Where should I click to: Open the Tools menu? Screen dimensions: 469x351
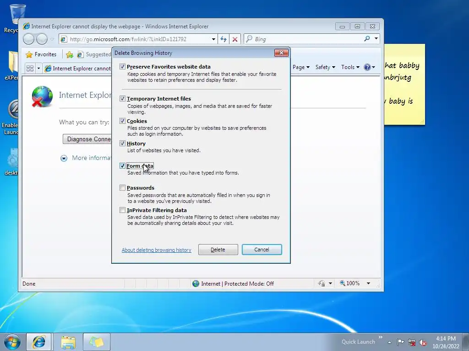pos(350,67)
